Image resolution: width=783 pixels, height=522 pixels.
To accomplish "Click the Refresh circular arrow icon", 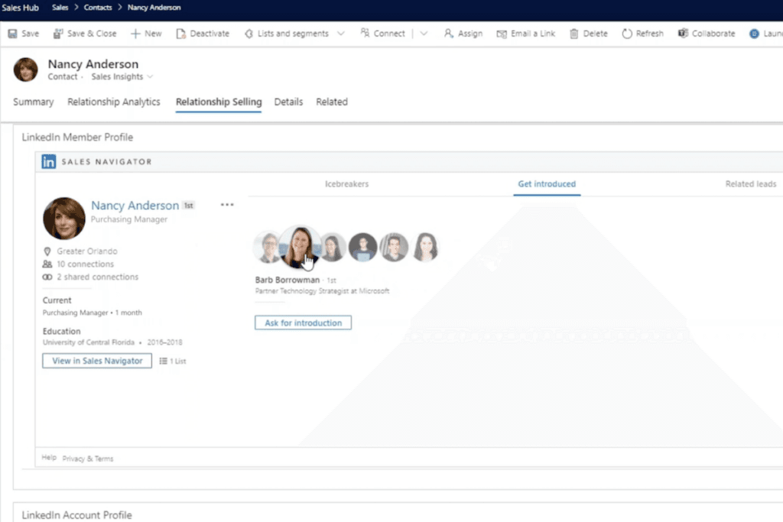I will pyautogui.click(x=627, y=34).
